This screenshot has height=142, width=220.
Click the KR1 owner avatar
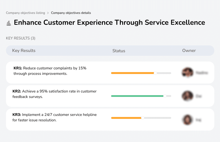[188, 72]
